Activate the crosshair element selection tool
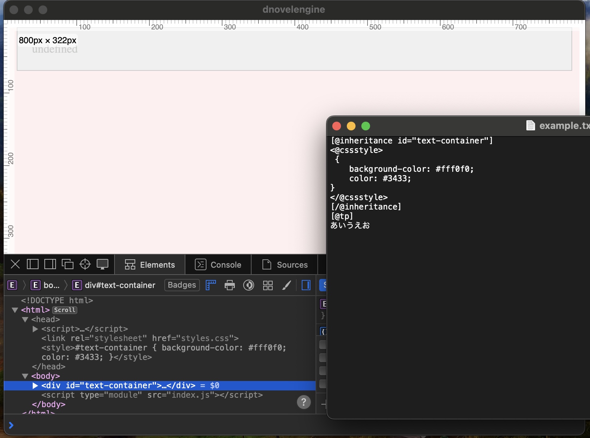Screen dimensions: 590x438 [85, 264]
